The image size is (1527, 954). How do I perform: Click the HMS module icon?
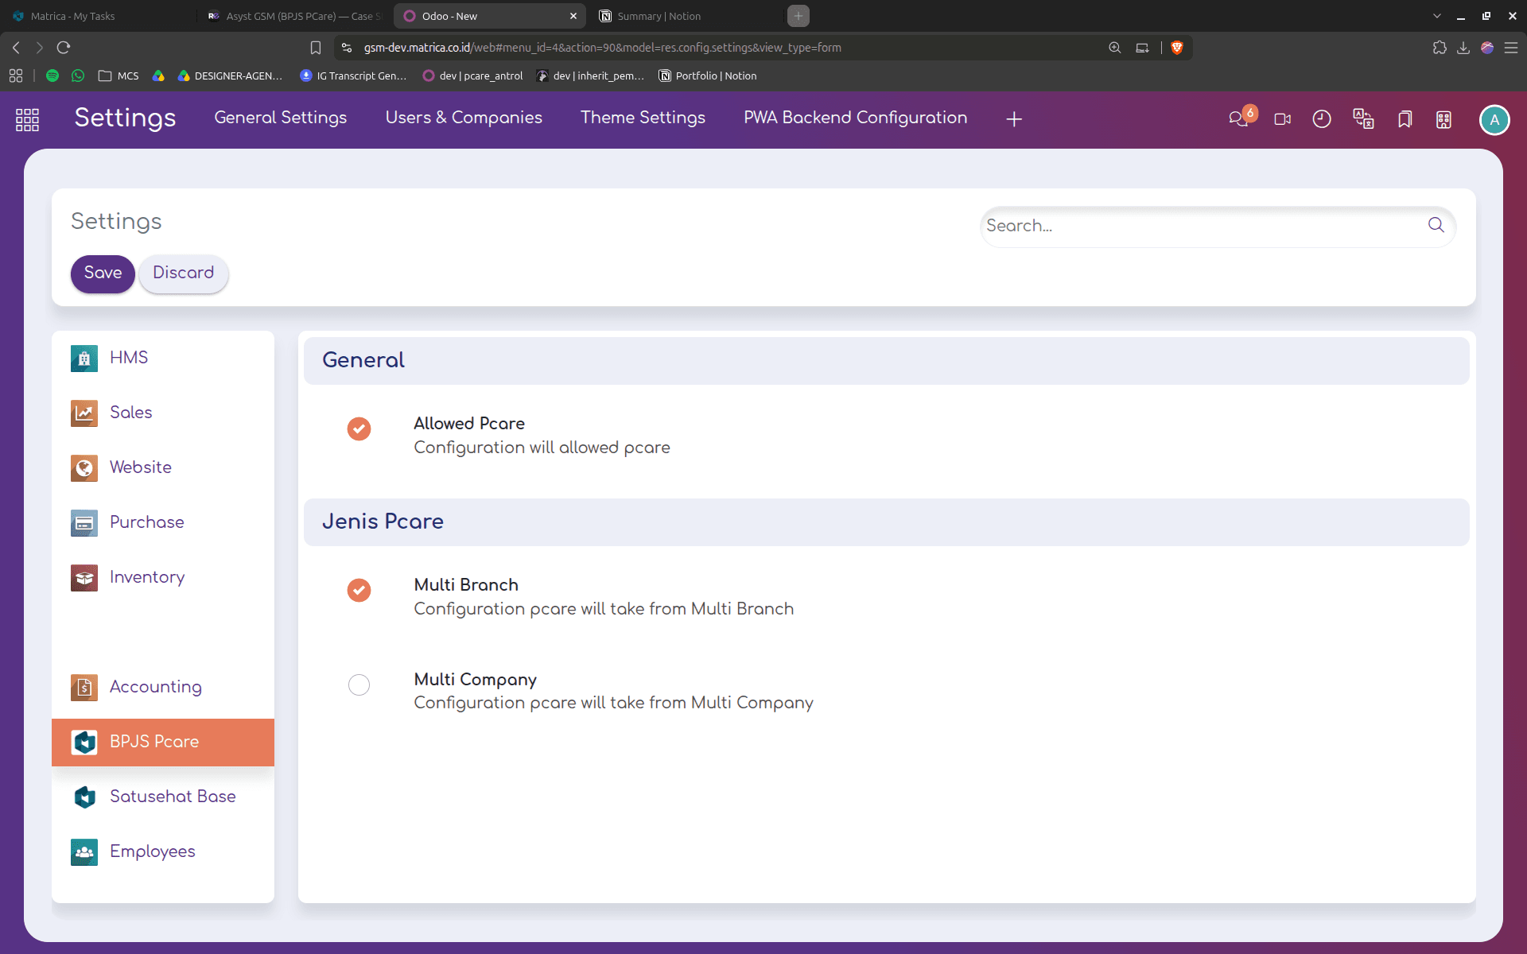pyautogui.click(x=84, y=358)
